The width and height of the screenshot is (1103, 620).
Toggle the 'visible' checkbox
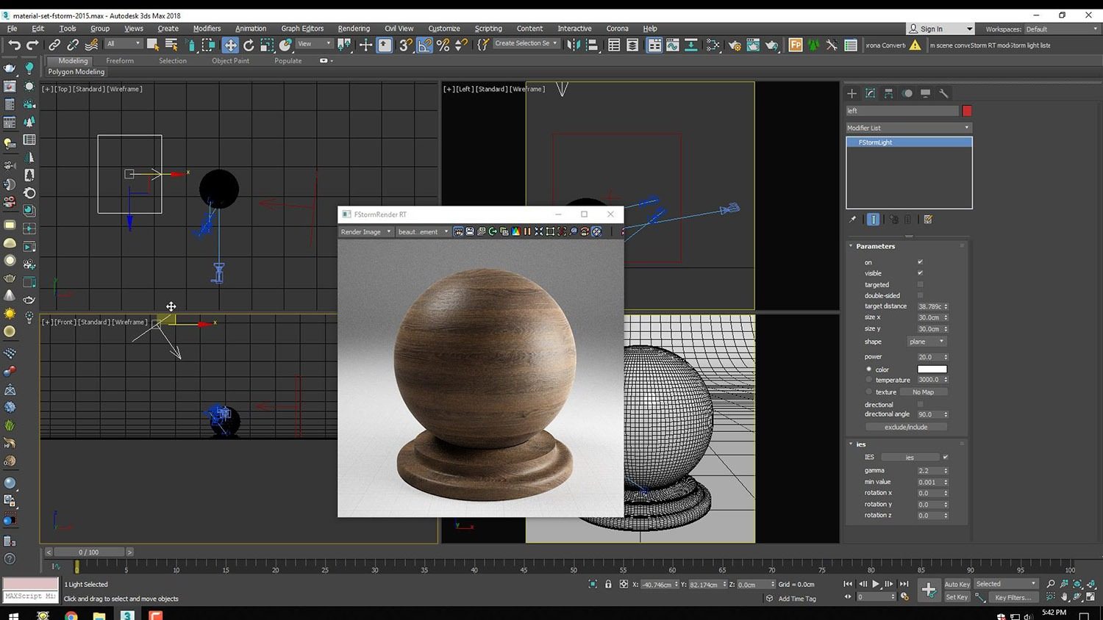[920, 273]
